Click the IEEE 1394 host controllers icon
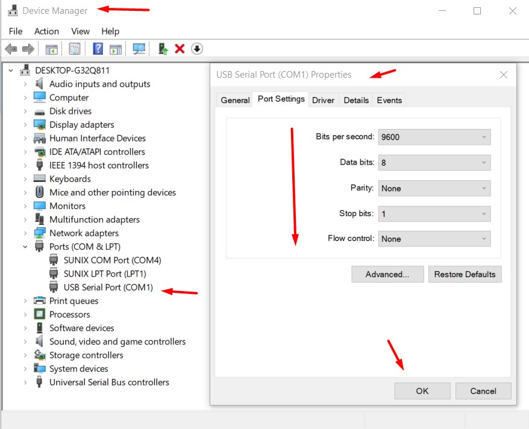The image size is (529, 429). tap(40, 164)
